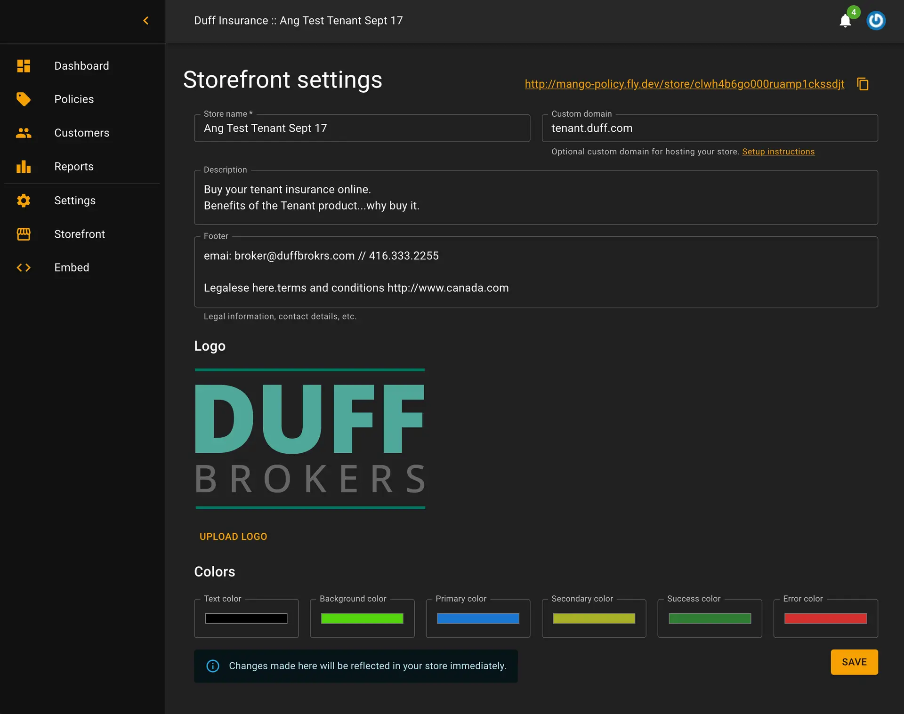Viewport: 904px width, 714px height.
Task: Click the UPLOAD LOGO button
Action: 233,537
